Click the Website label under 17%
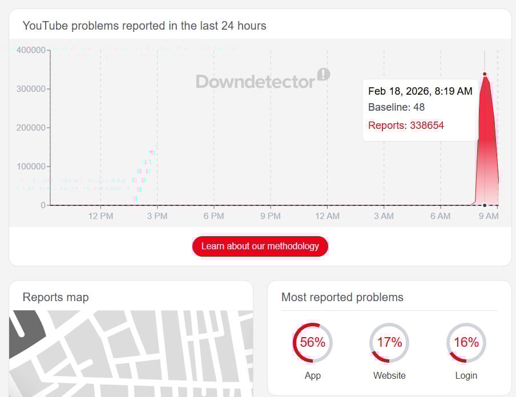The height and width of the screenshot is (397, 516). click(x=389, y=375)
